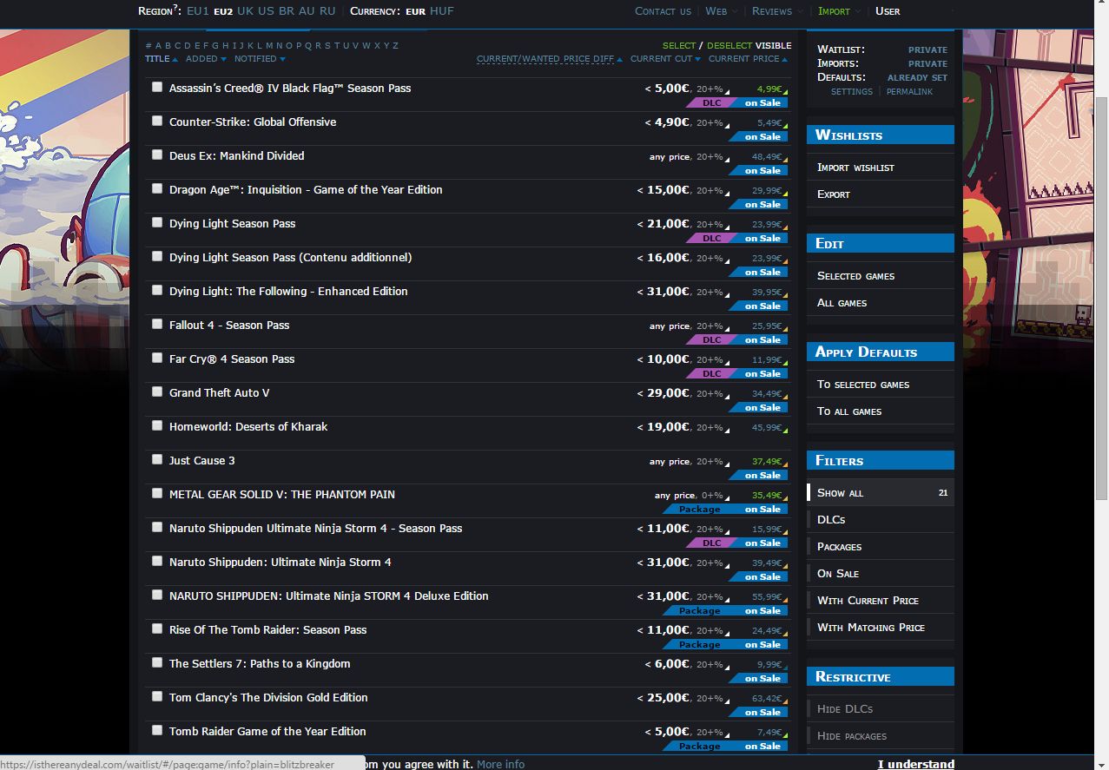Click Deselect visible games
Screen dimensions: 1109x770
[x=729, y=46]
